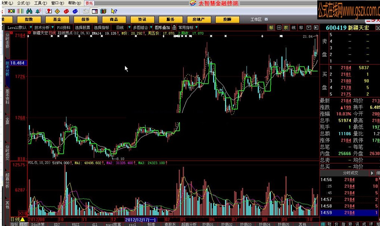
Task: Expand the Level2默认 dropdown arrow
Action: pos(31,27)
